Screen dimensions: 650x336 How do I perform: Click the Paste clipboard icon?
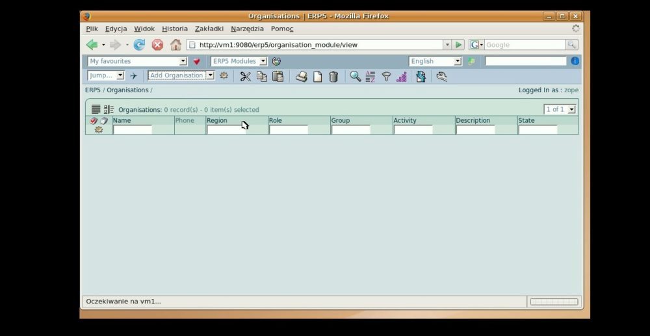[x=278, y=77]
